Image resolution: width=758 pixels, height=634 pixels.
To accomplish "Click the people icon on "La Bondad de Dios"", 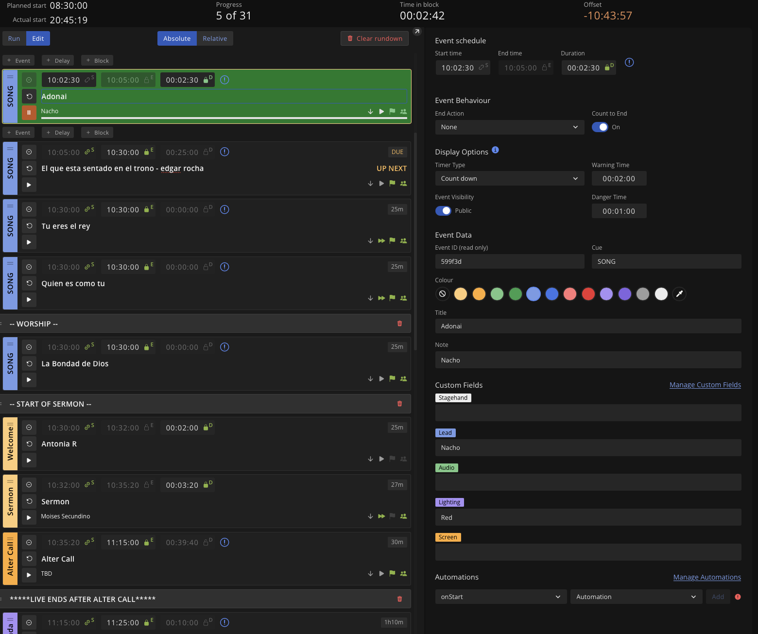I will click(x=403, y=378).
